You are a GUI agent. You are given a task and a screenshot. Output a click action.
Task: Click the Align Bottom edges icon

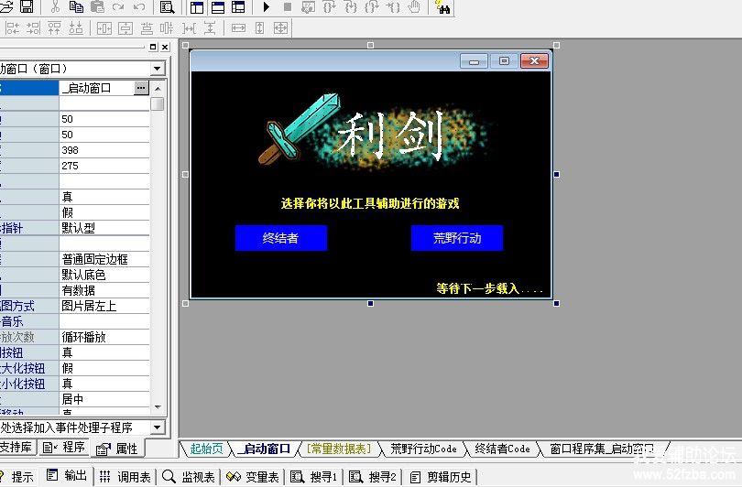coord(76,28)
